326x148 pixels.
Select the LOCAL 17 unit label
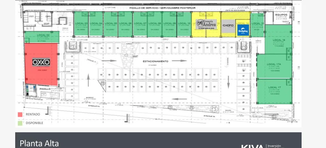click(274, 87)
